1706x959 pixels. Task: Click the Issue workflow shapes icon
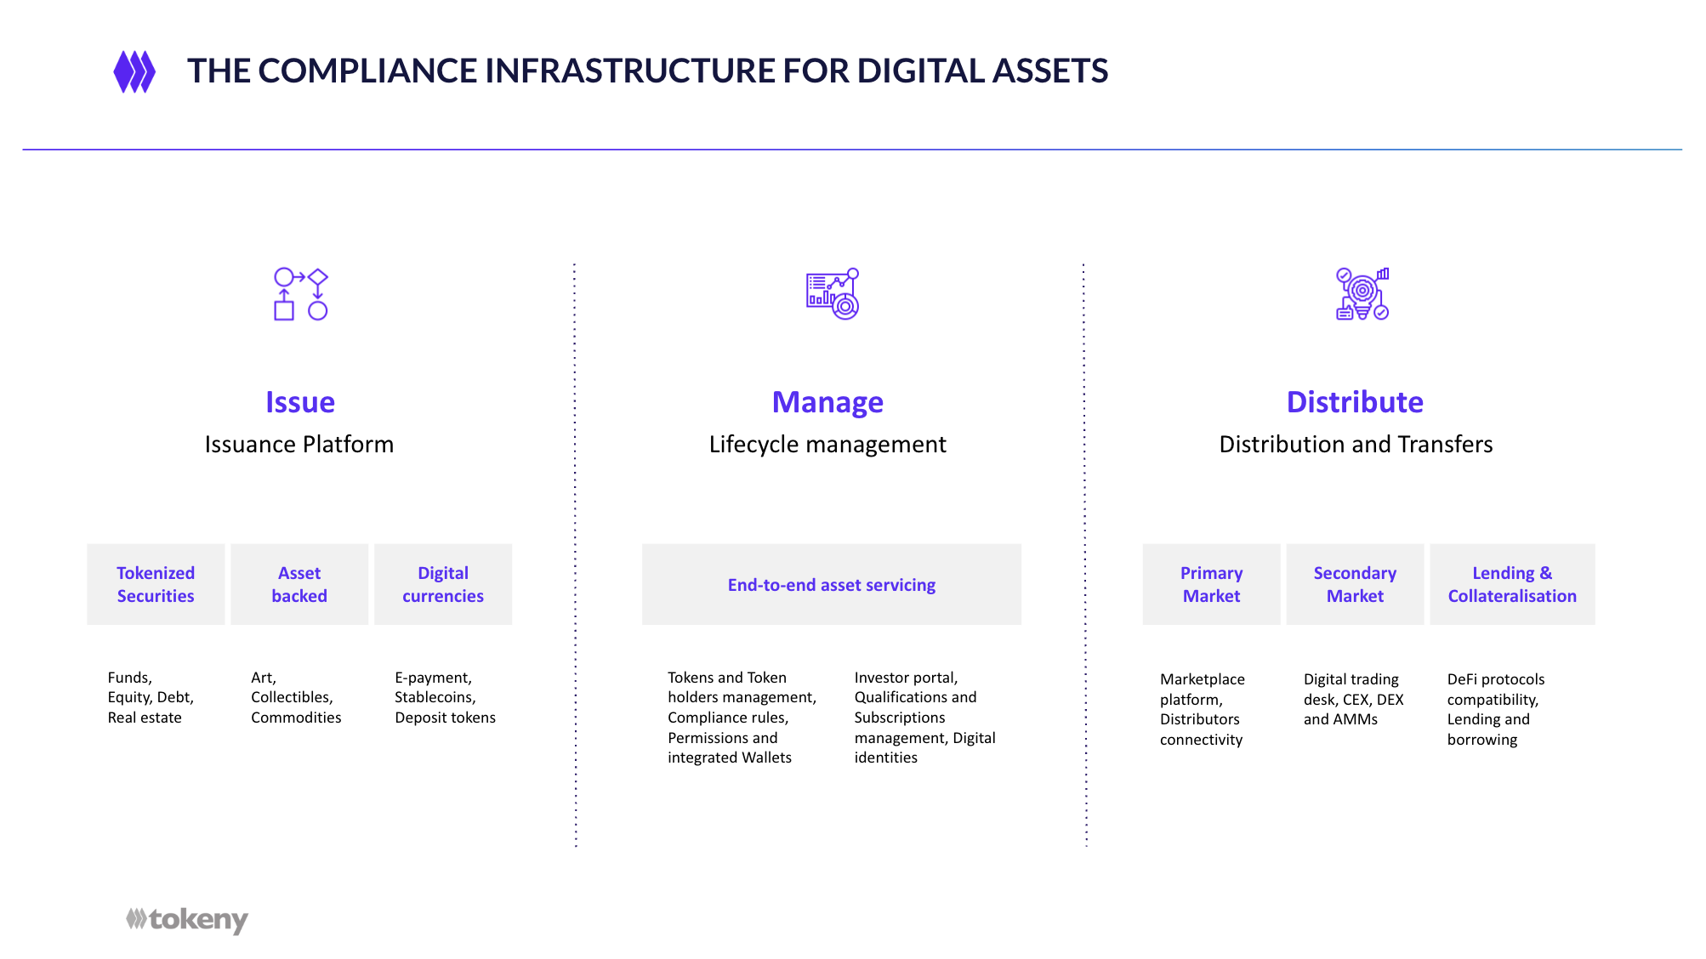tap(300, 294)
